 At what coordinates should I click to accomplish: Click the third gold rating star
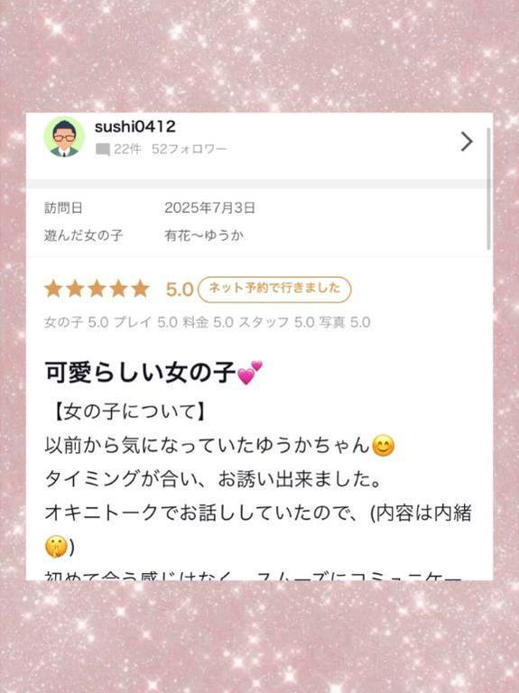97,289
